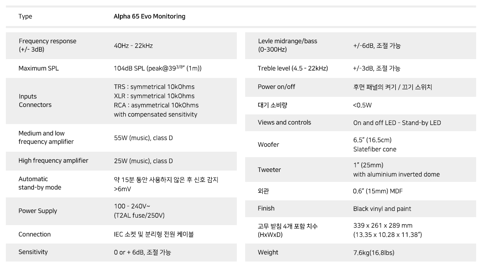Click the 55W (music), class D value
Viewport: 482px width, 267px height.
pyautogui.click(x=143, y=138)
